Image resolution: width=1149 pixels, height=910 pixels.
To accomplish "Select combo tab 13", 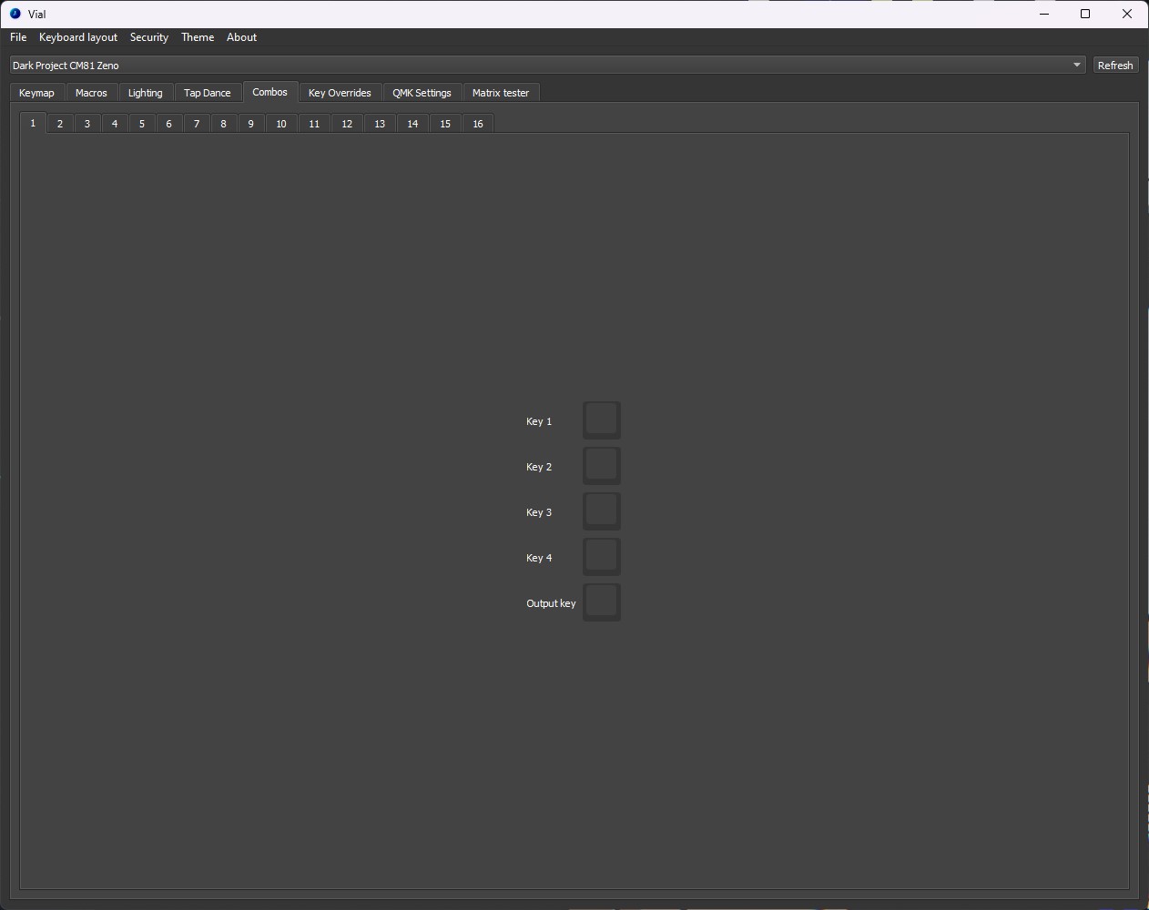I will tap(380, 124).
